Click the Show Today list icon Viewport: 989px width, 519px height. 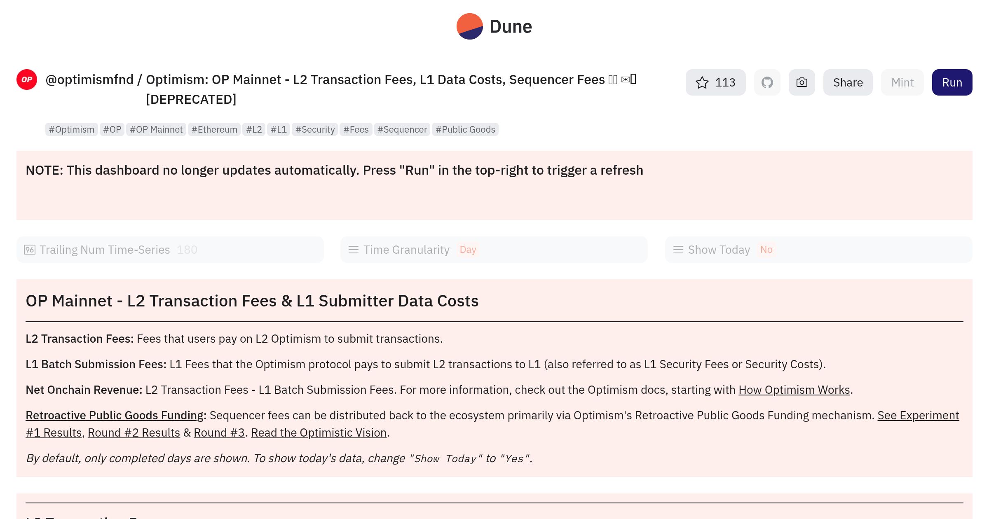pyautogui.click(x=678, y=250)
